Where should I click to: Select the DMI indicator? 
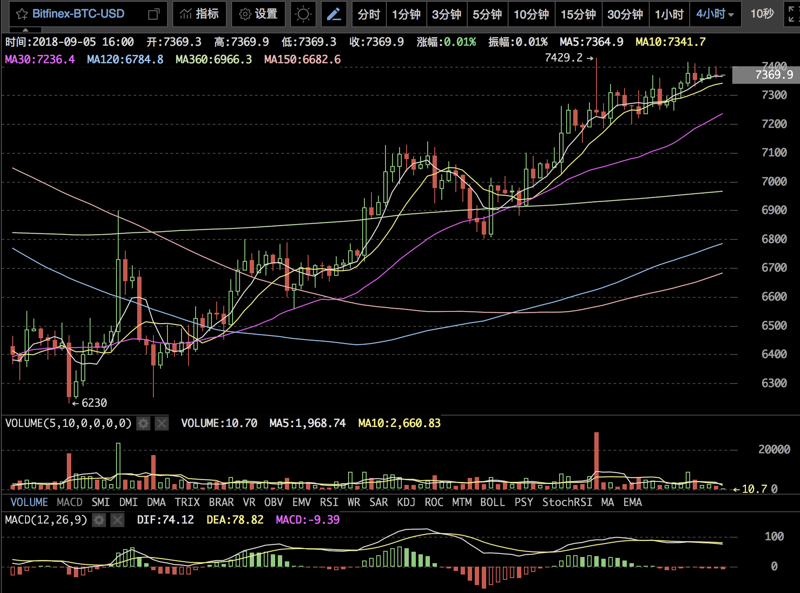[x=128, y=502]
